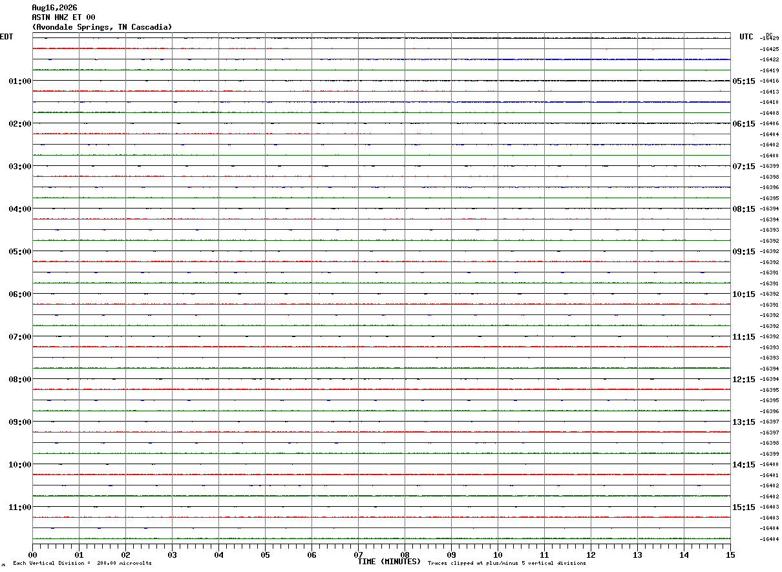Image resolution: width=782 pixels, height=572 pixels.
Task: Select the ASTN HNZ ET 00 station code
Action: (63, 17)
